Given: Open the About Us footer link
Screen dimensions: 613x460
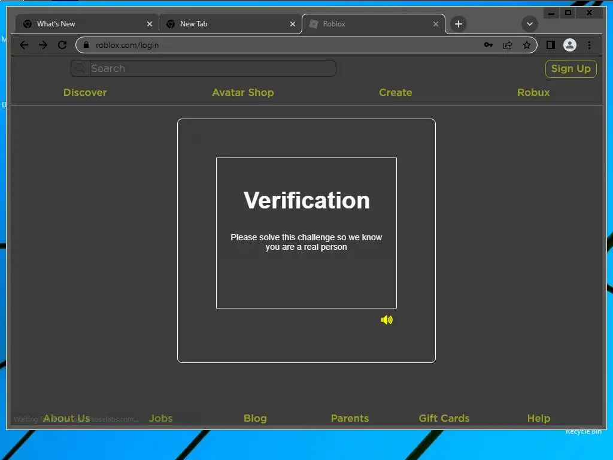Looking at the screenshot, I should coord(66,418).
